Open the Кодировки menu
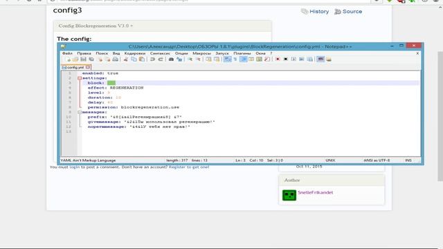 [135, 53]
